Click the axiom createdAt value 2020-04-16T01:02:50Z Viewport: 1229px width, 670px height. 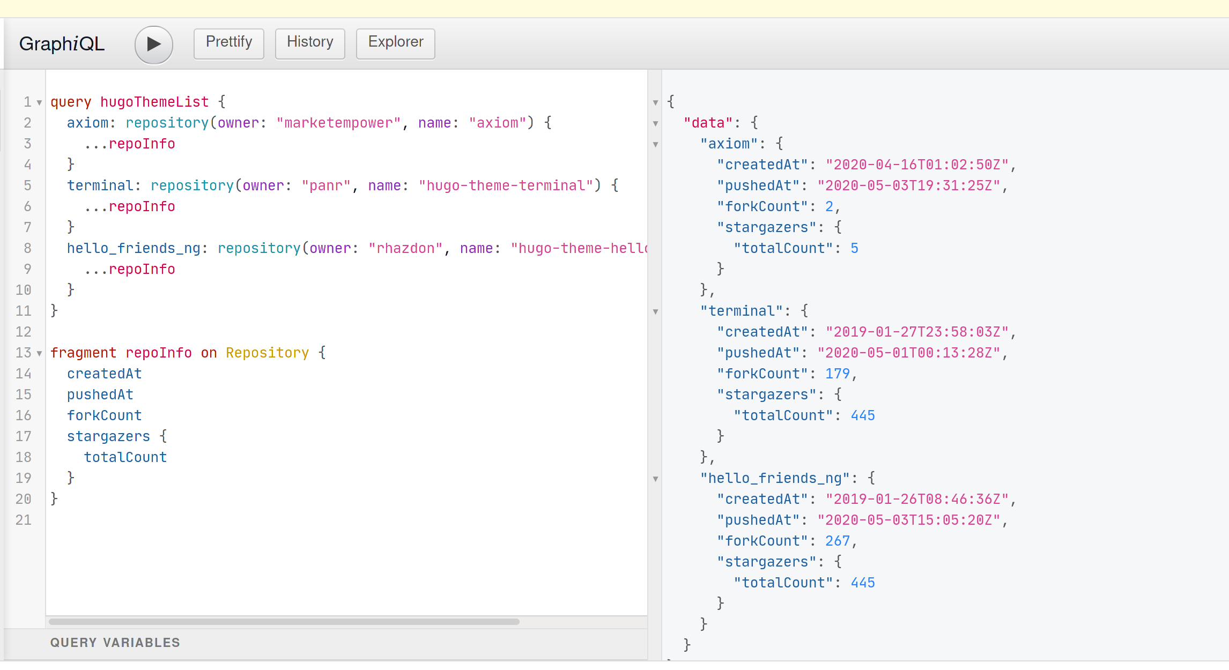pyautogui.click(x=917, y=165)
